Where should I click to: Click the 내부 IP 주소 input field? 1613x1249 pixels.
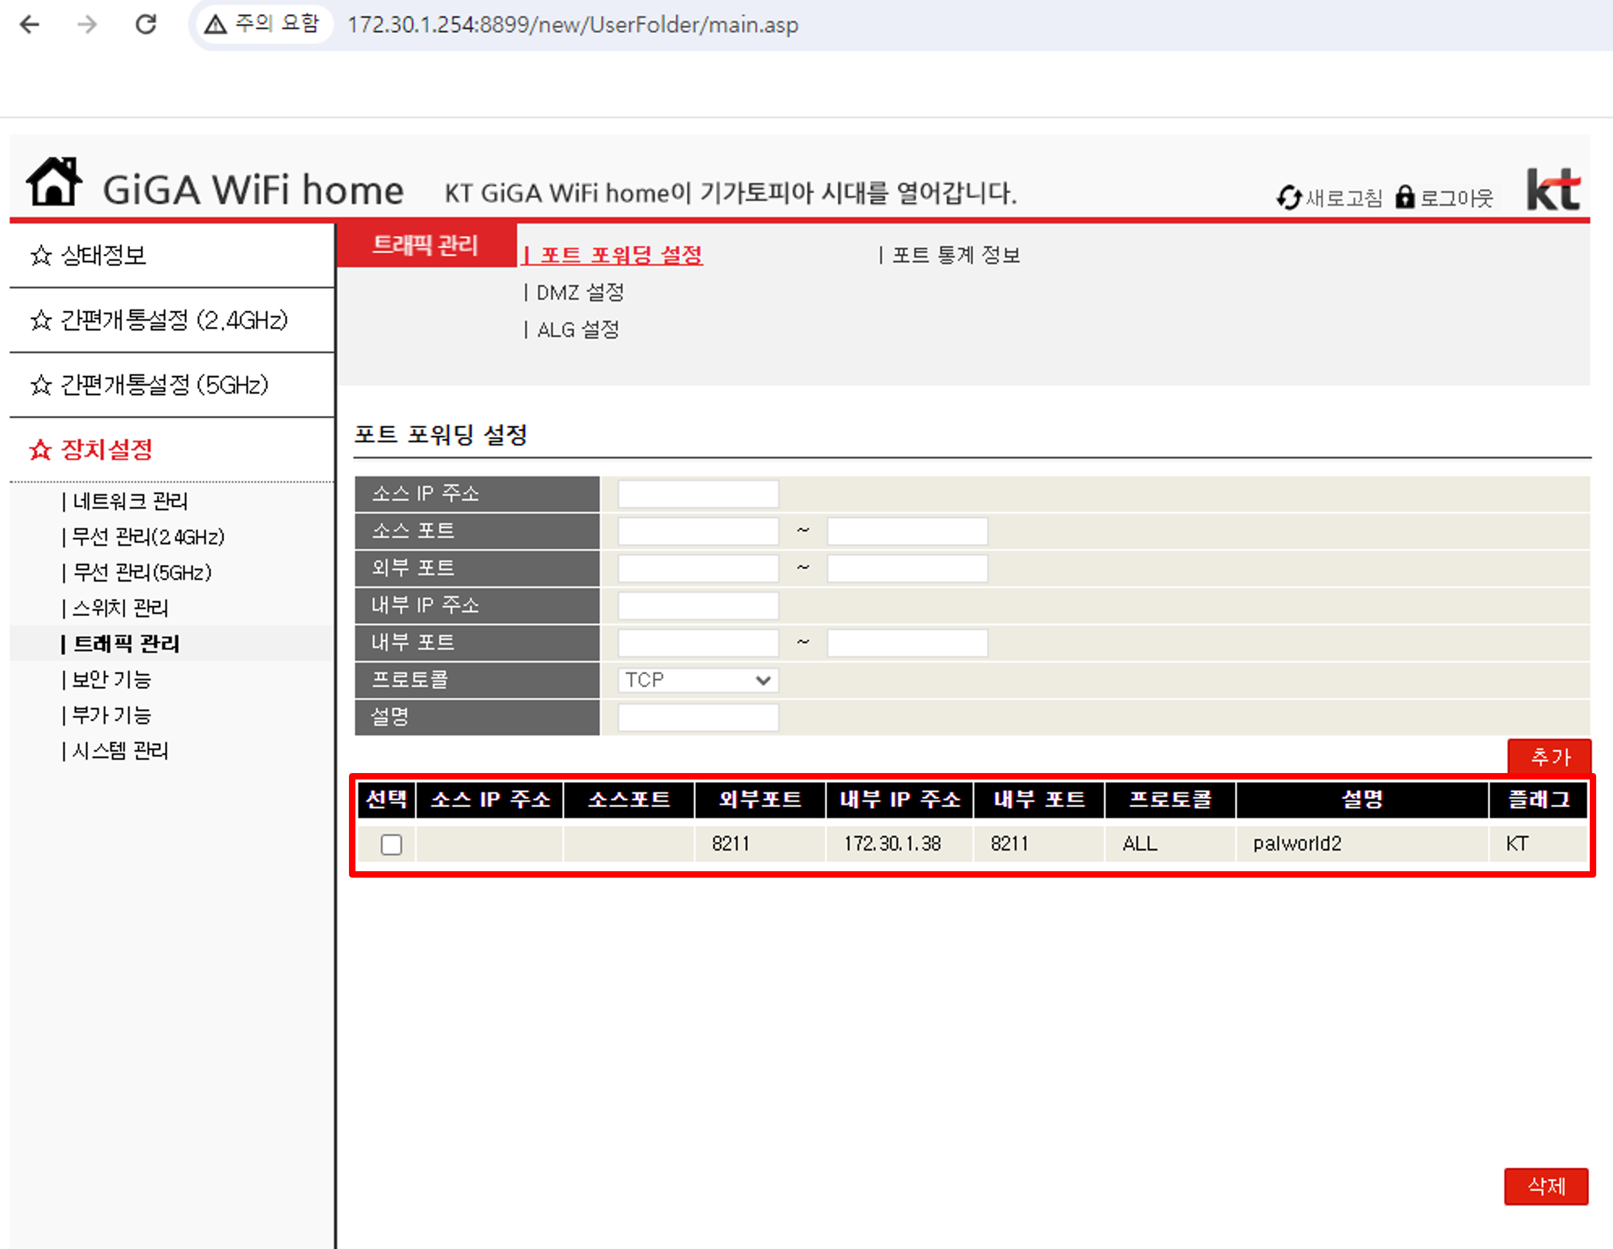[x=698, y=605]
